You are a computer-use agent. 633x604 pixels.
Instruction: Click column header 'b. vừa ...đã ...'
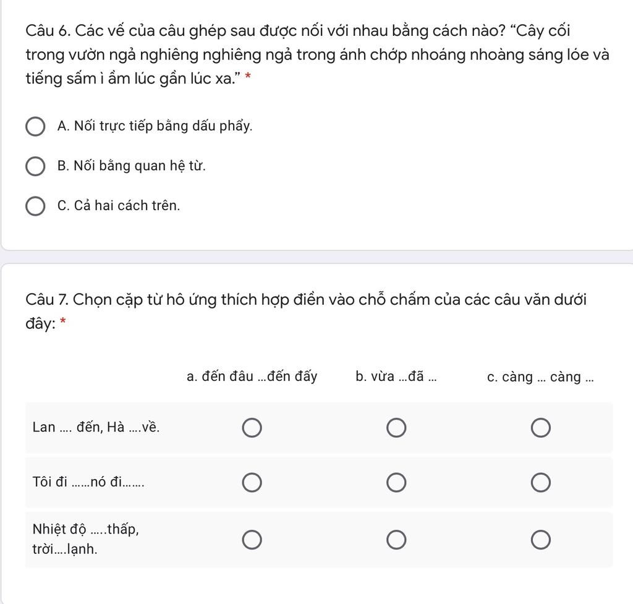pos(396,376)
